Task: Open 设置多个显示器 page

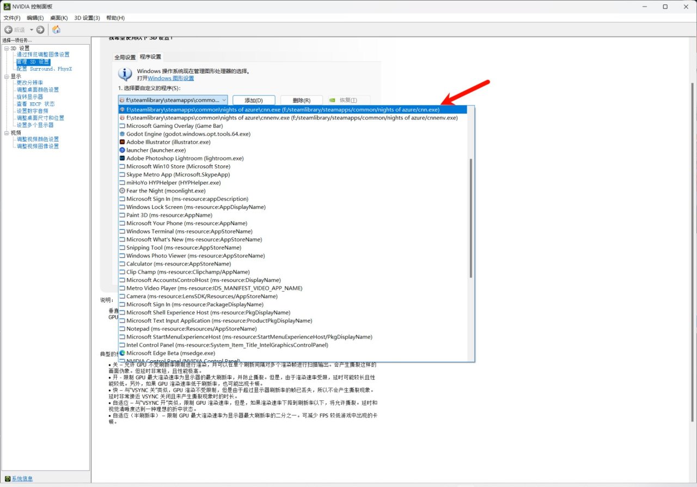Action: point(35,125)
